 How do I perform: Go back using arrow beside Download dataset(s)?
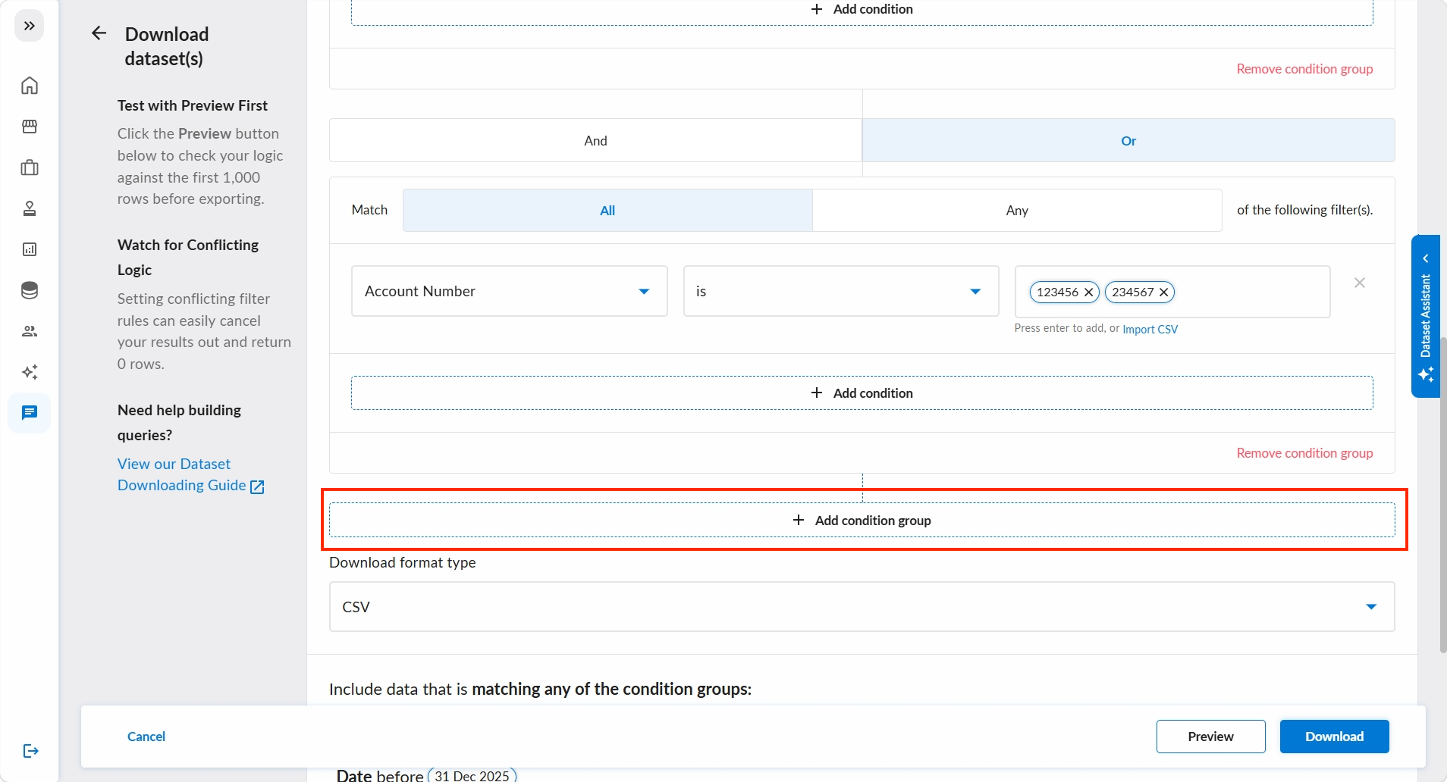[x=99, y=33]
